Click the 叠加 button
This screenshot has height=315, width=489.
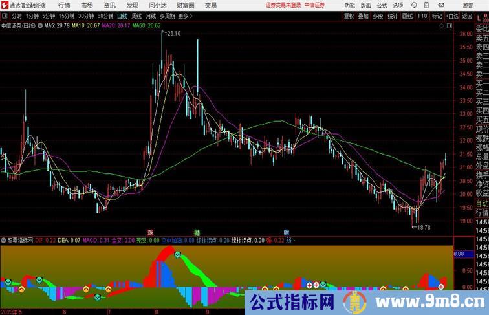364,16
